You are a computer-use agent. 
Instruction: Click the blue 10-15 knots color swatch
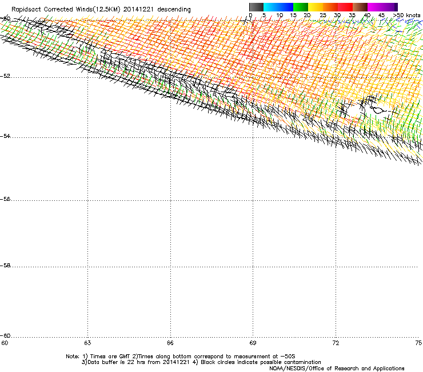point(286,7)
